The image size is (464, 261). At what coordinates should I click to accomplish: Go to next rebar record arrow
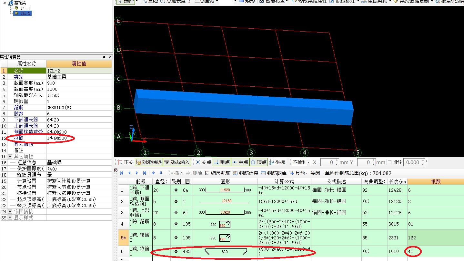(x=137, y=173)
